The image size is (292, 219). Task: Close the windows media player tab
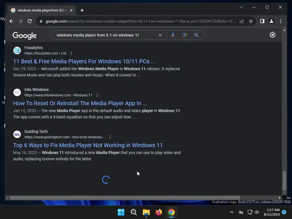pos(71,10)
